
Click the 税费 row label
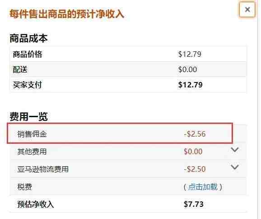(x=25, y=187)
